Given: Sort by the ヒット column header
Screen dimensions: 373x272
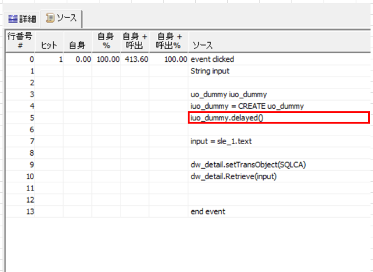Looking at the screenshot, I should point(49,46).
